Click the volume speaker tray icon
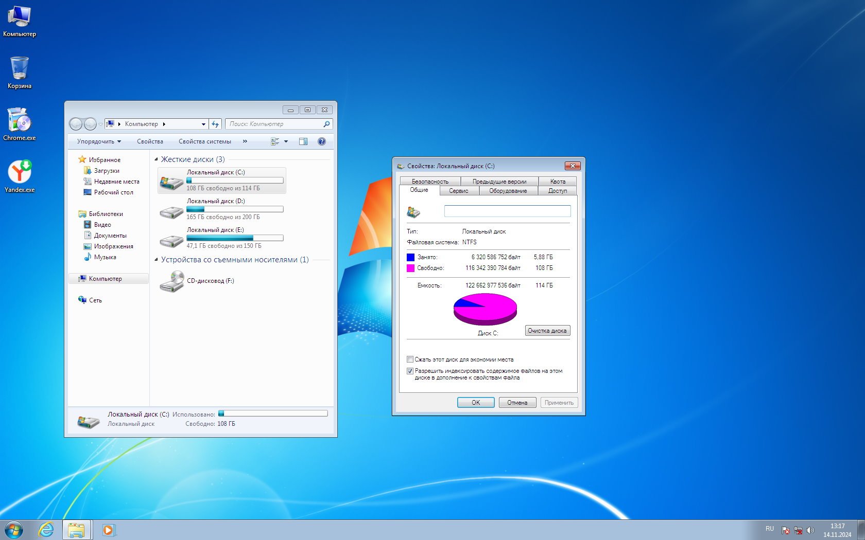Image resolution: width=865 pixels, height=540 pixels. pos(810,530)
